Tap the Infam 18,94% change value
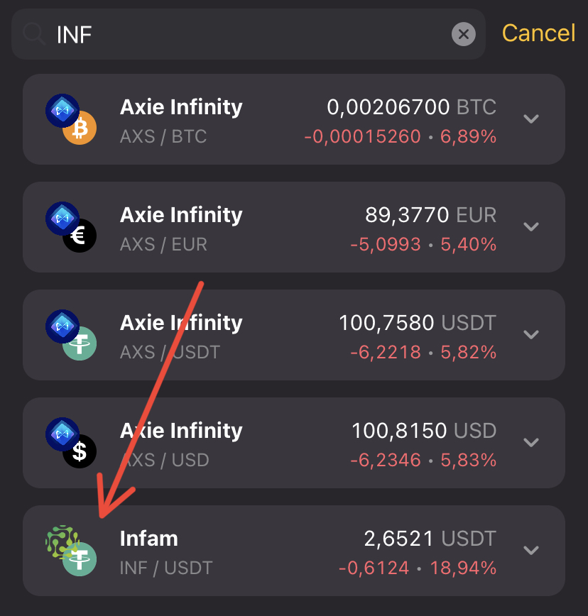Viewport: 588px width, 616px height. pyautogui.click(x=469, y=568)
